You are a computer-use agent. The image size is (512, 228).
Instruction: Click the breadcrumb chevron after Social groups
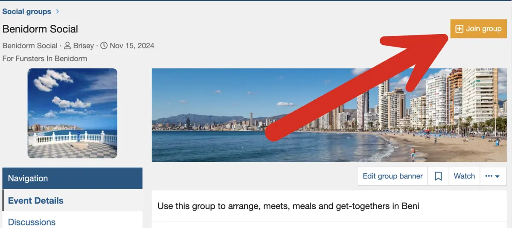click(58, 12)
